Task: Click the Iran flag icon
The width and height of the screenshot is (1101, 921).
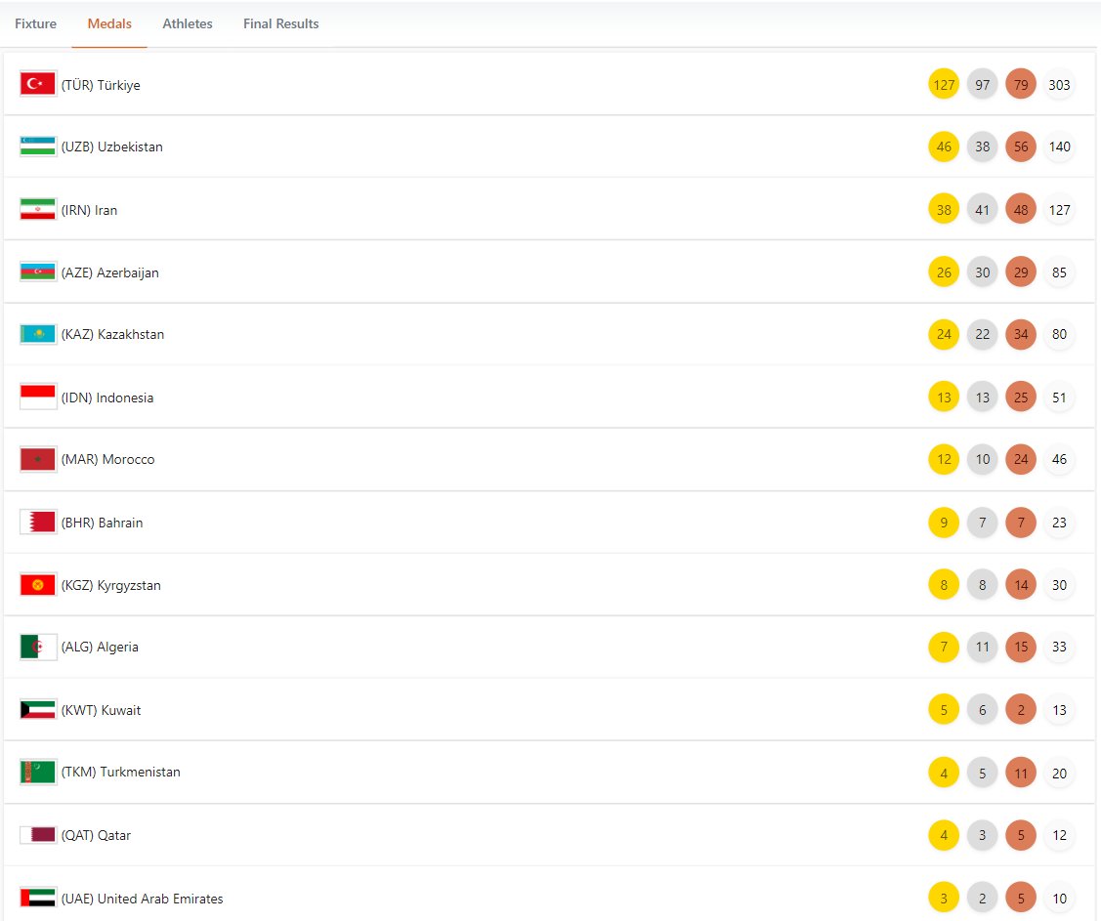Action: (x=38, y=209)
